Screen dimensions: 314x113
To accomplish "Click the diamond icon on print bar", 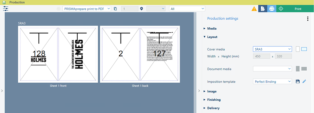I will 281,9.
